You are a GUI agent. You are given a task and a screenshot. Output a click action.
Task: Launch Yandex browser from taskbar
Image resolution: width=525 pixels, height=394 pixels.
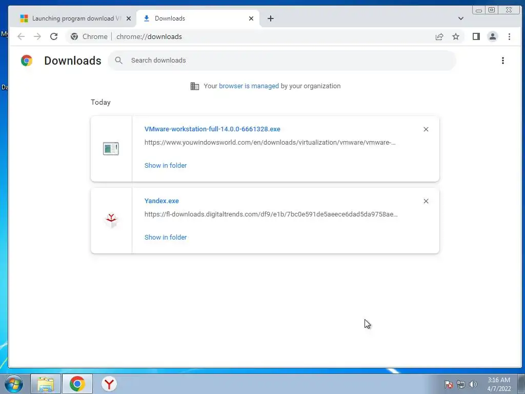click(x=109, y=384)
